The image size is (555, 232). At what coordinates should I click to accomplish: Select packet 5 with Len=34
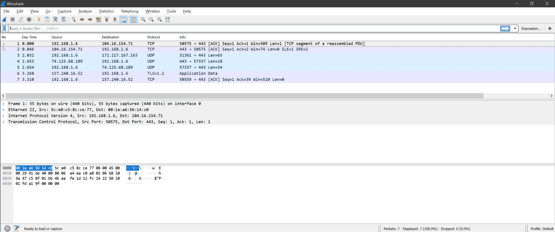[x=277, y=68]
